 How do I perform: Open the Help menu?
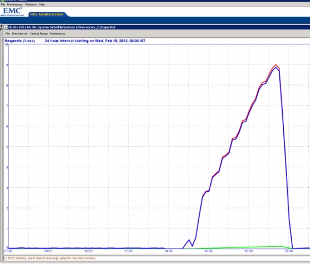coord(42,4)
